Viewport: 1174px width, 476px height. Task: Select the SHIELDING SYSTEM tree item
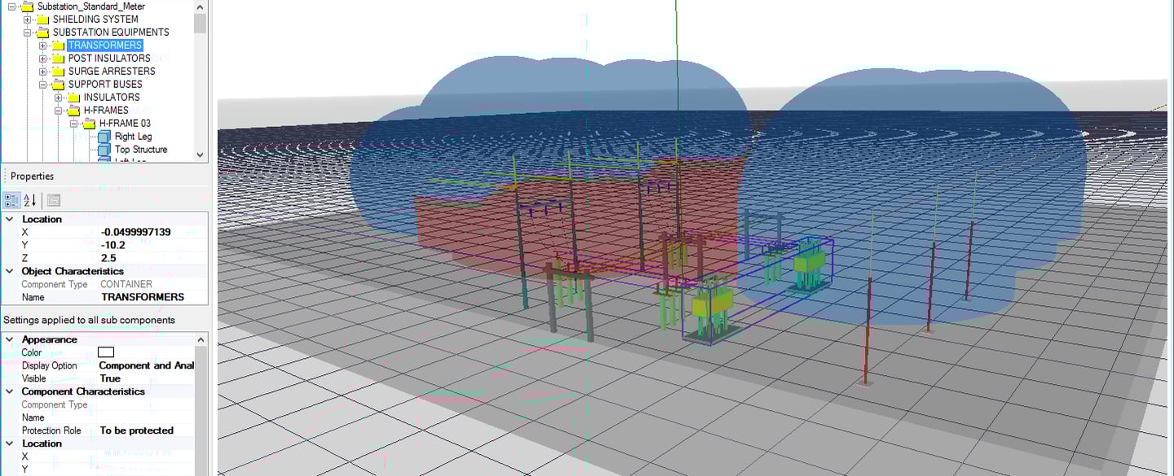tap(95, 20)
